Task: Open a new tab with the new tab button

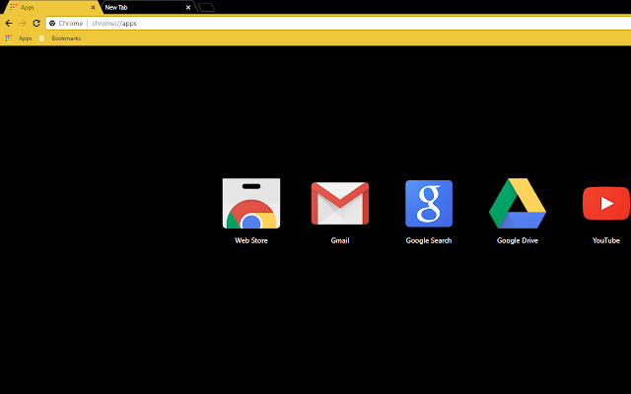Action: 206,7
